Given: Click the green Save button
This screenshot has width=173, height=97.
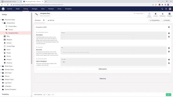Looking at the screenshot, I should coord(168,95).
